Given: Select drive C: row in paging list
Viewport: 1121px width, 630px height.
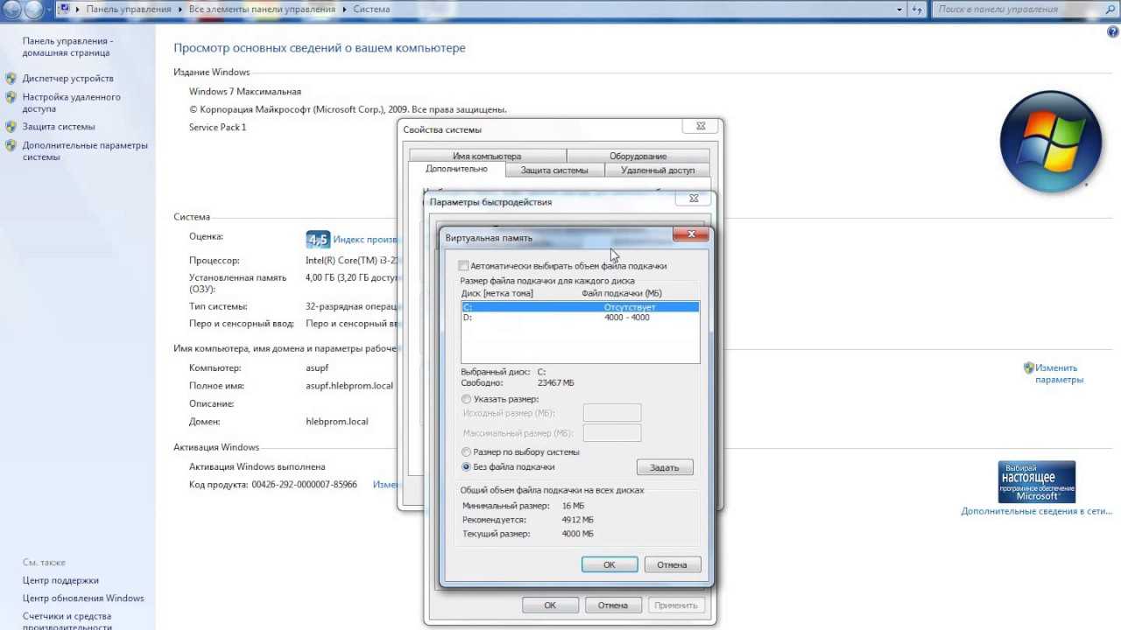Looking at the screenshot, I should pyautogui.click(x=581, y=307).
